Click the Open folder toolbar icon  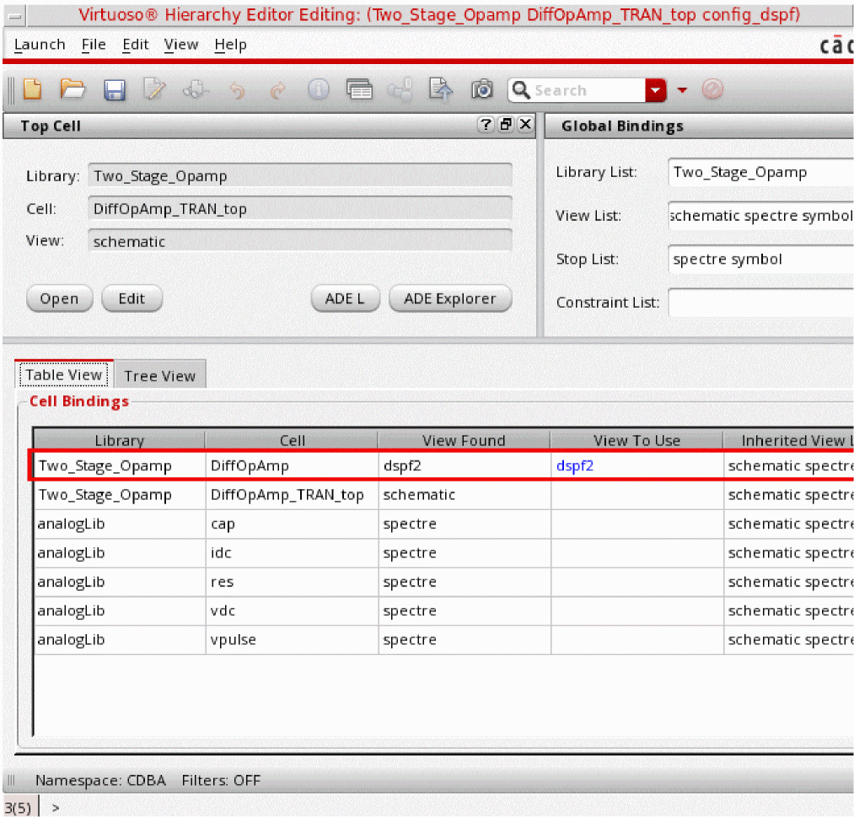pyautogui.click(x=73, y=89)
